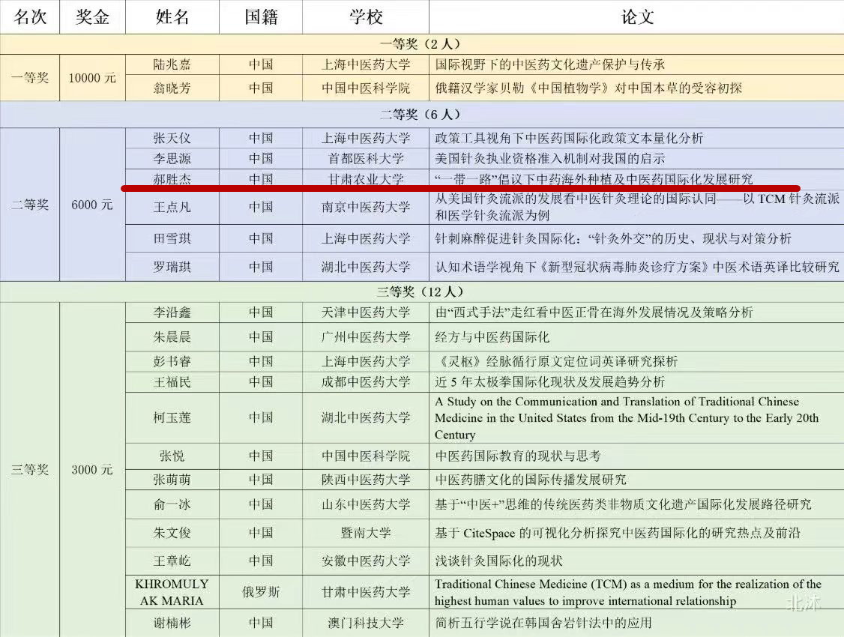Click the paper title about 贝勒《中国植物学》
Image resolution: width=844 pixels, height=637 pixels.
(588, 88)
